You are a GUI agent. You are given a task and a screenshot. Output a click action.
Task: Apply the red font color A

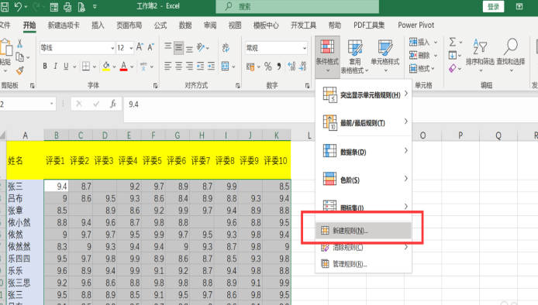[124, 66]
